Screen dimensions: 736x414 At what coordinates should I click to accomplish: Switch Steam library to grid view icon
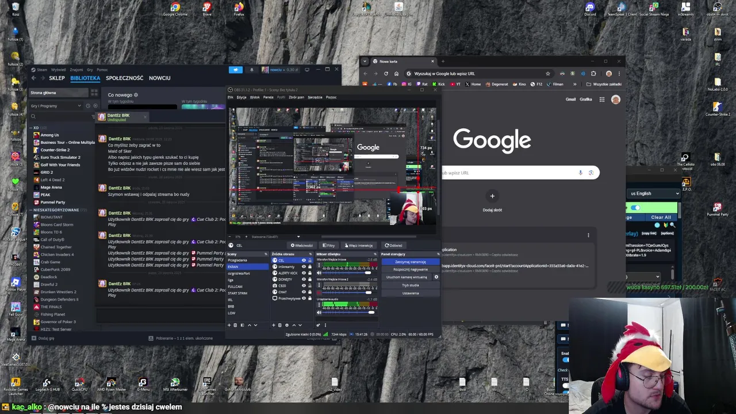[x=94, y=93]
